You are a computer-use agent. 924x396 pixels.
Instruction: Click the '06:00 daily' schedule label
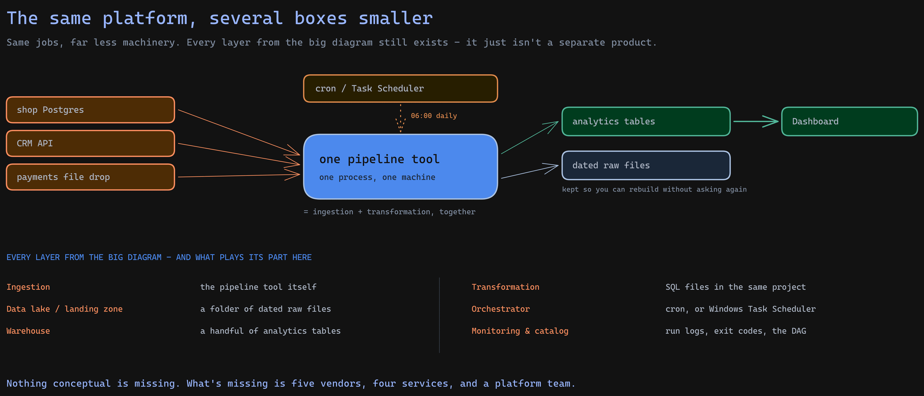[434, 116]
